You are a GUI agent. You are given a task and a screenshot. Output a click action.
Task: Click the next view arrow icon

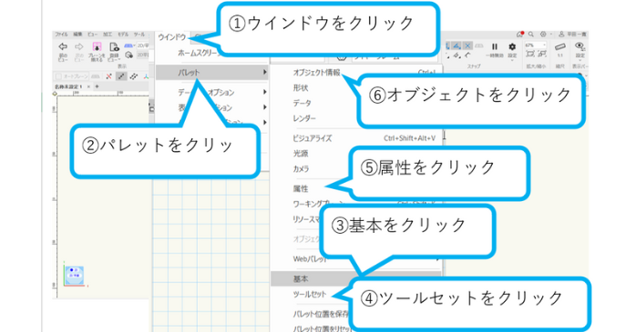tap(79, 47)
